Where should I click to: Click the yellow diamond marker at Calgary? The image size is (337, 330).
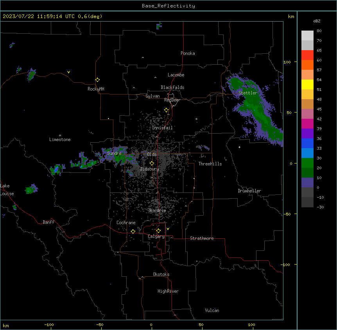(158, 231)
